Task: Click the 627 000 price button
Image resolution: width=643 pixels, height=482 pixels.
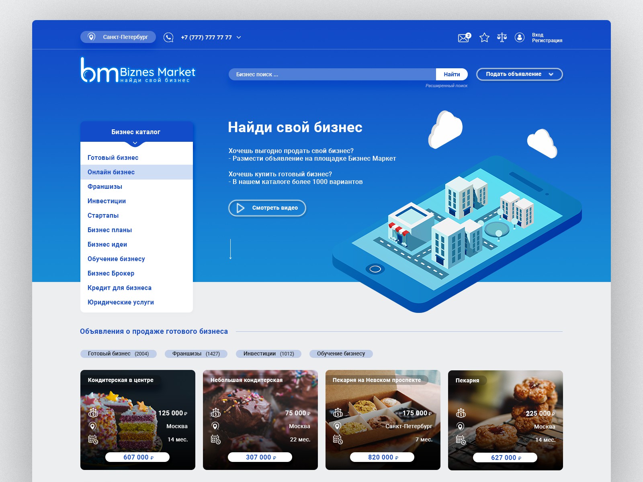Action: pyautogui.click(x=505, y=457)
